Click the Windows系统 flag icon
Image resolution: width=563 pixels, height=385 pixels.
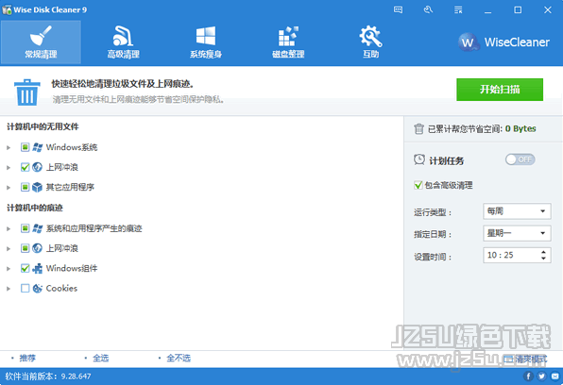(38, 147)
